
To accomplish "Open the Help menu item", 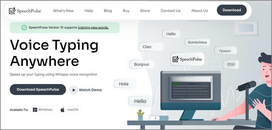I will [89, 11].
